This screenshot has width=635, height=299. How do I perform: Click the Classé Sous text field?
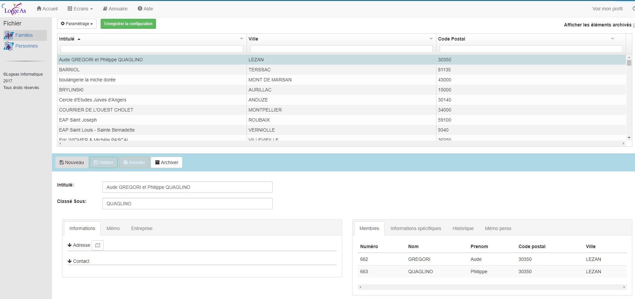tap(188, 204)
